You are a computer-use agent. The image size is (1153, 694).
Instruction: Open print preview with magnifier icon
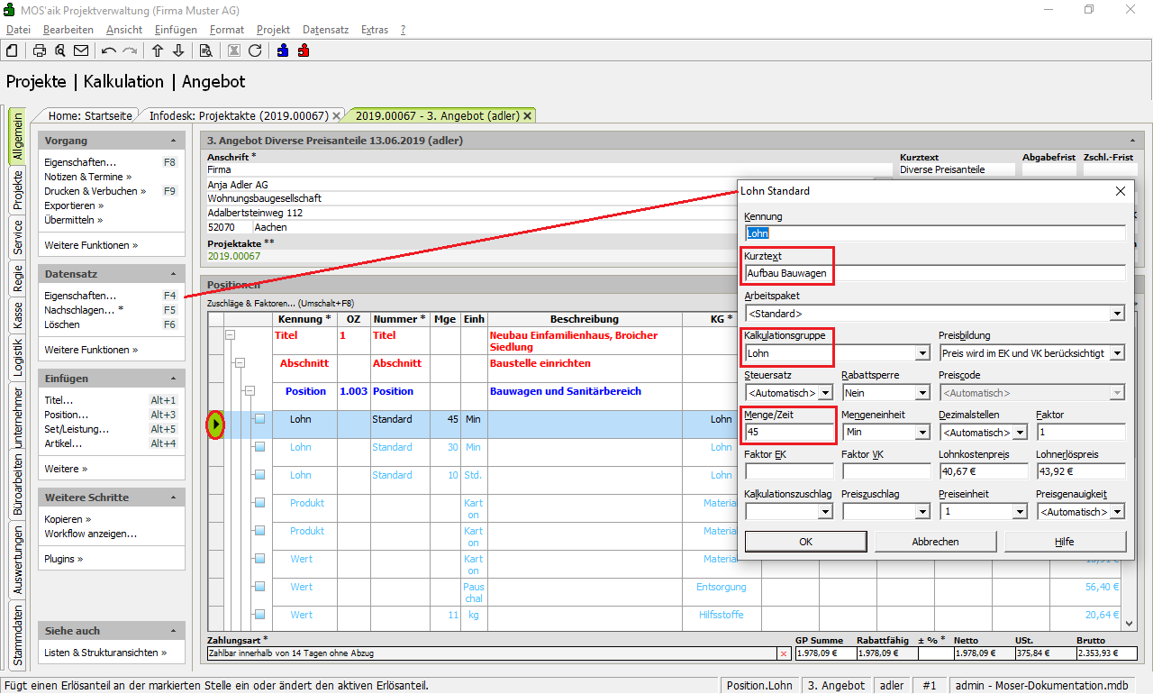point(59,50)
